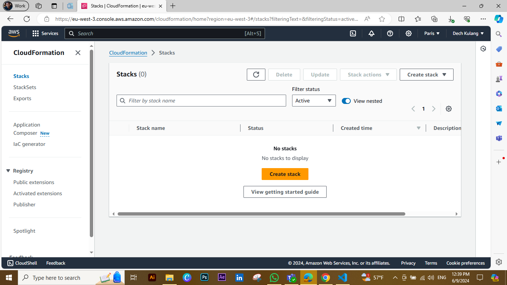Open the Services grid menu
Image resolution: width=507 pixels, height=285 pixels.
pyautogui.click(x=45, y=33)
